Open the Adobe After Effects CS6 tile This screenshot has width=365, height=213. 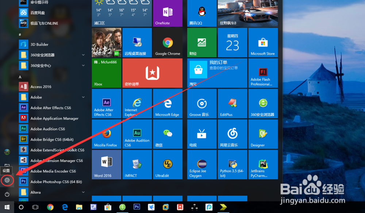(107, 103)
